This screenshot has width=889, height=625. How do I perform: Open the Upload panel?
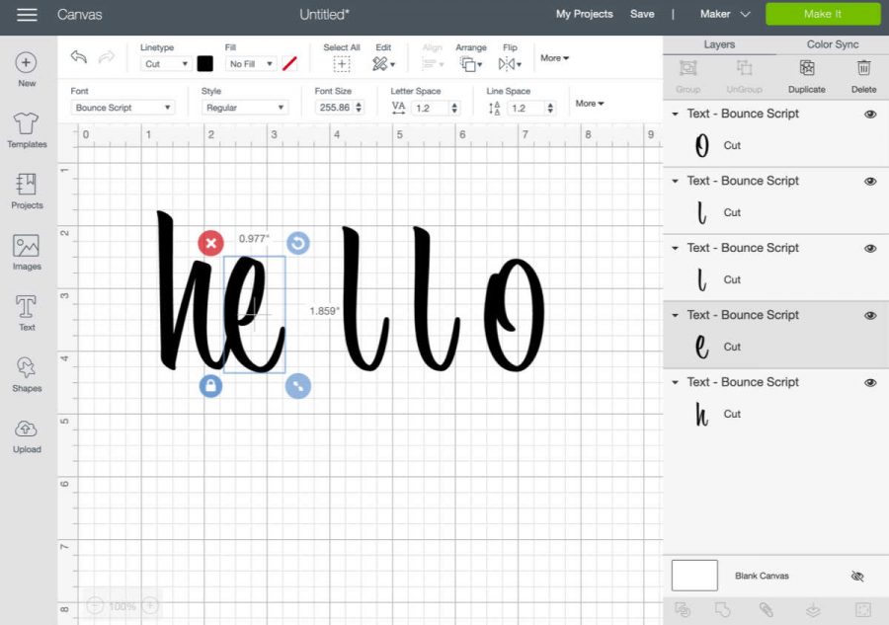(26, 434)
